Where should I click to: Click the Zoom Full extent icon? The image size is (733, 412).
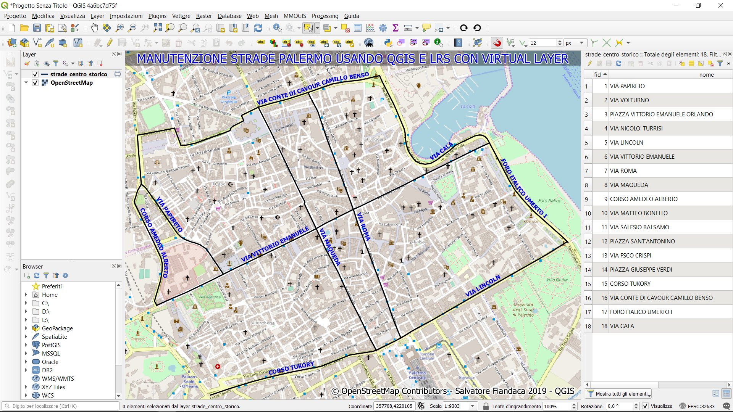[x=157, y=28]
